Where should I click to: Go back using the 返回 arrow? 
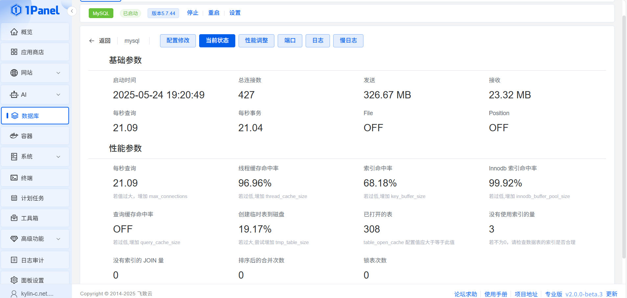(100, 41)
